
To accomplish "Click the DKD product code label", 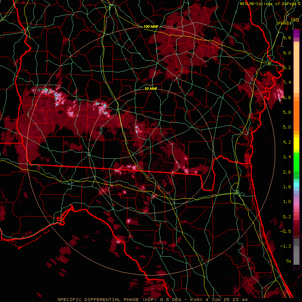I will pyautogui.click(x=295, y=20).
